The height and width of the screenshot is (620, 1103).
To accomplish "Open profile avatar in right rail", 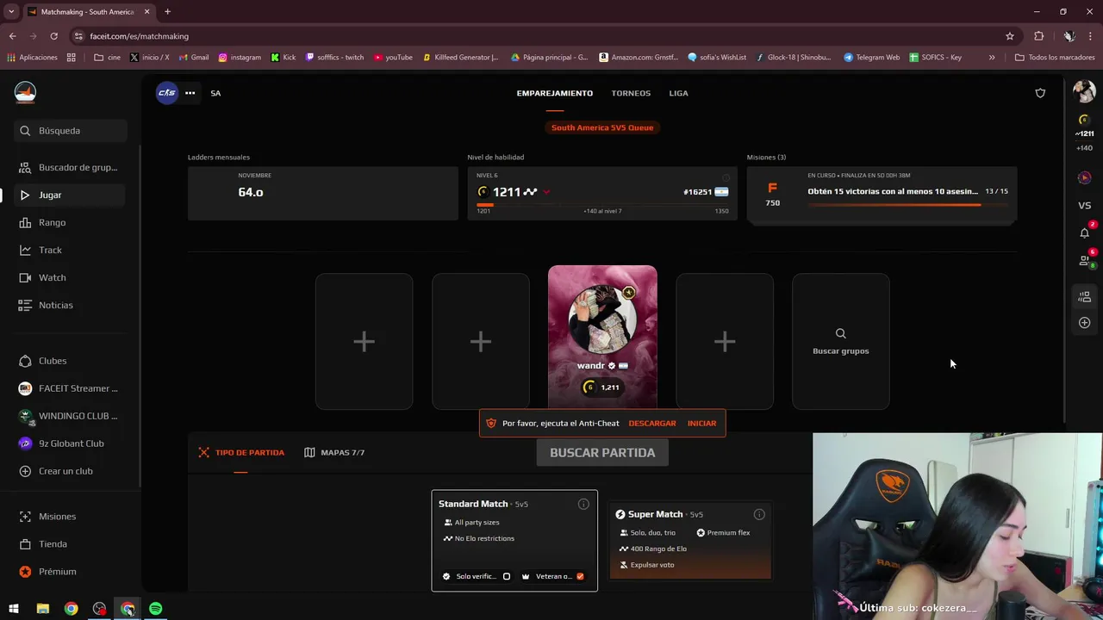I will point(1084,91).
